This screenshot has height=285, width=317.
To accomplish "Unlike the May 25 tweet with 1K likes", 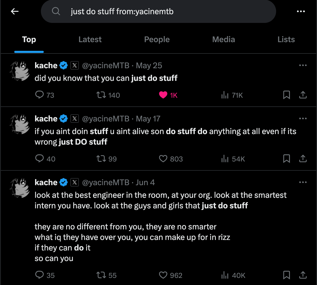I will [x=163, y=95].
